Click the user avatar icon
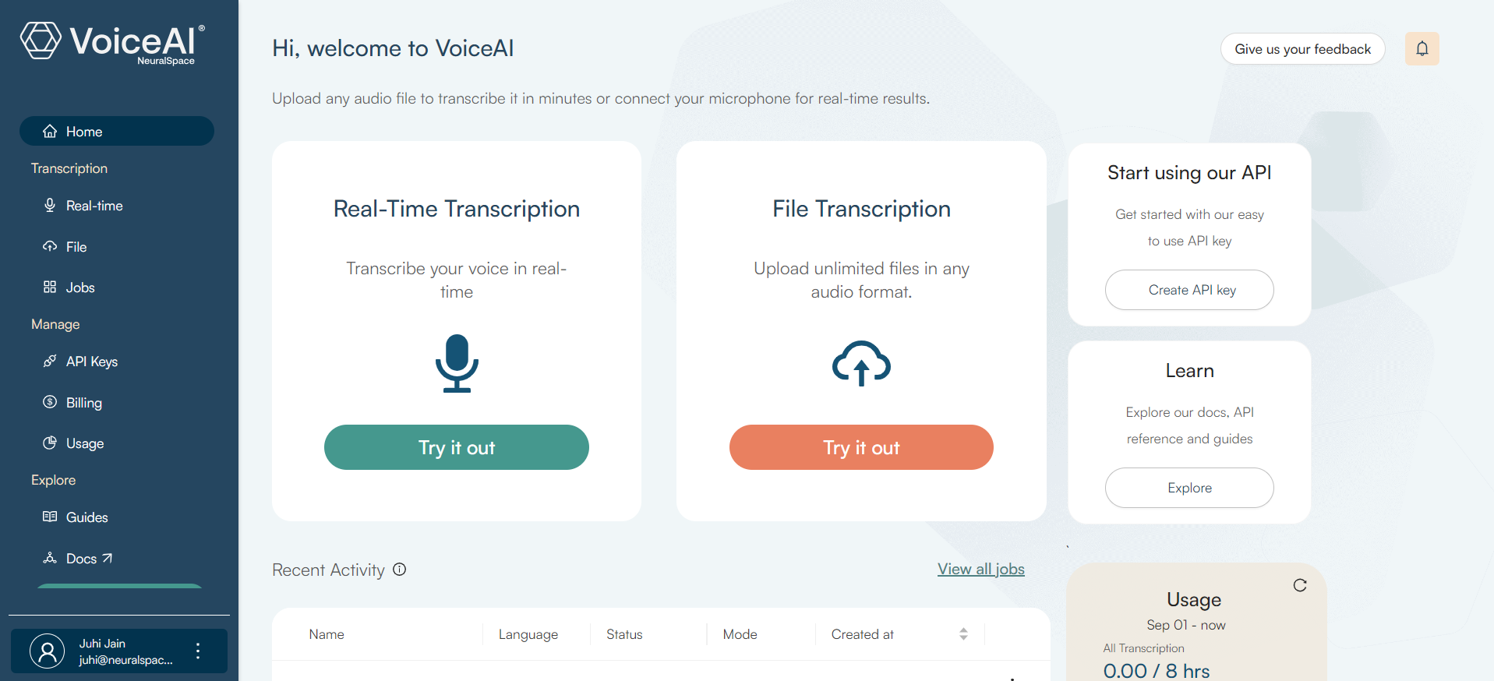 coord(48,651)
